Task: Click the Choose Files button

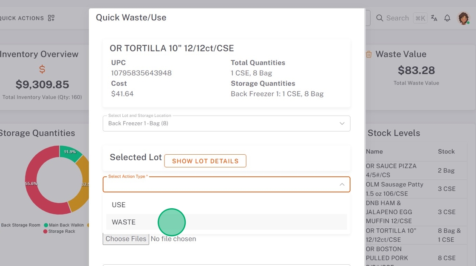Action: [x=126, y=239]
